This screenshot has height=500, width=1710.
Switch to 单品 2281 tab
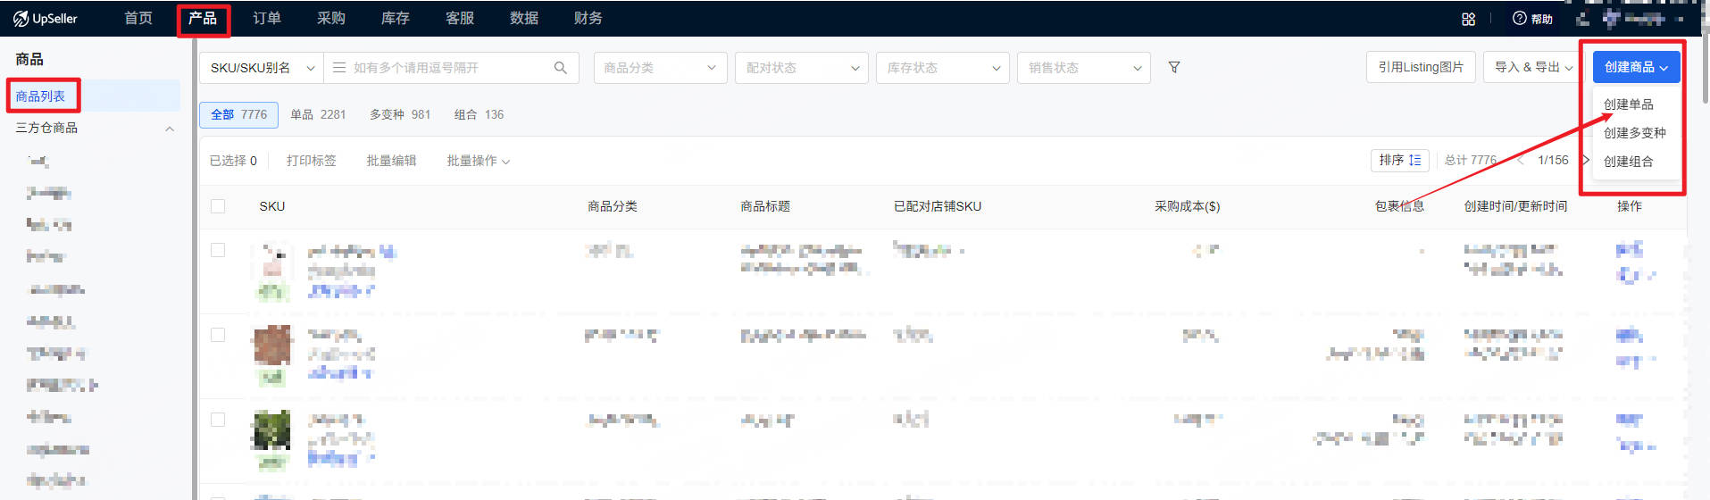coord(318,114)
